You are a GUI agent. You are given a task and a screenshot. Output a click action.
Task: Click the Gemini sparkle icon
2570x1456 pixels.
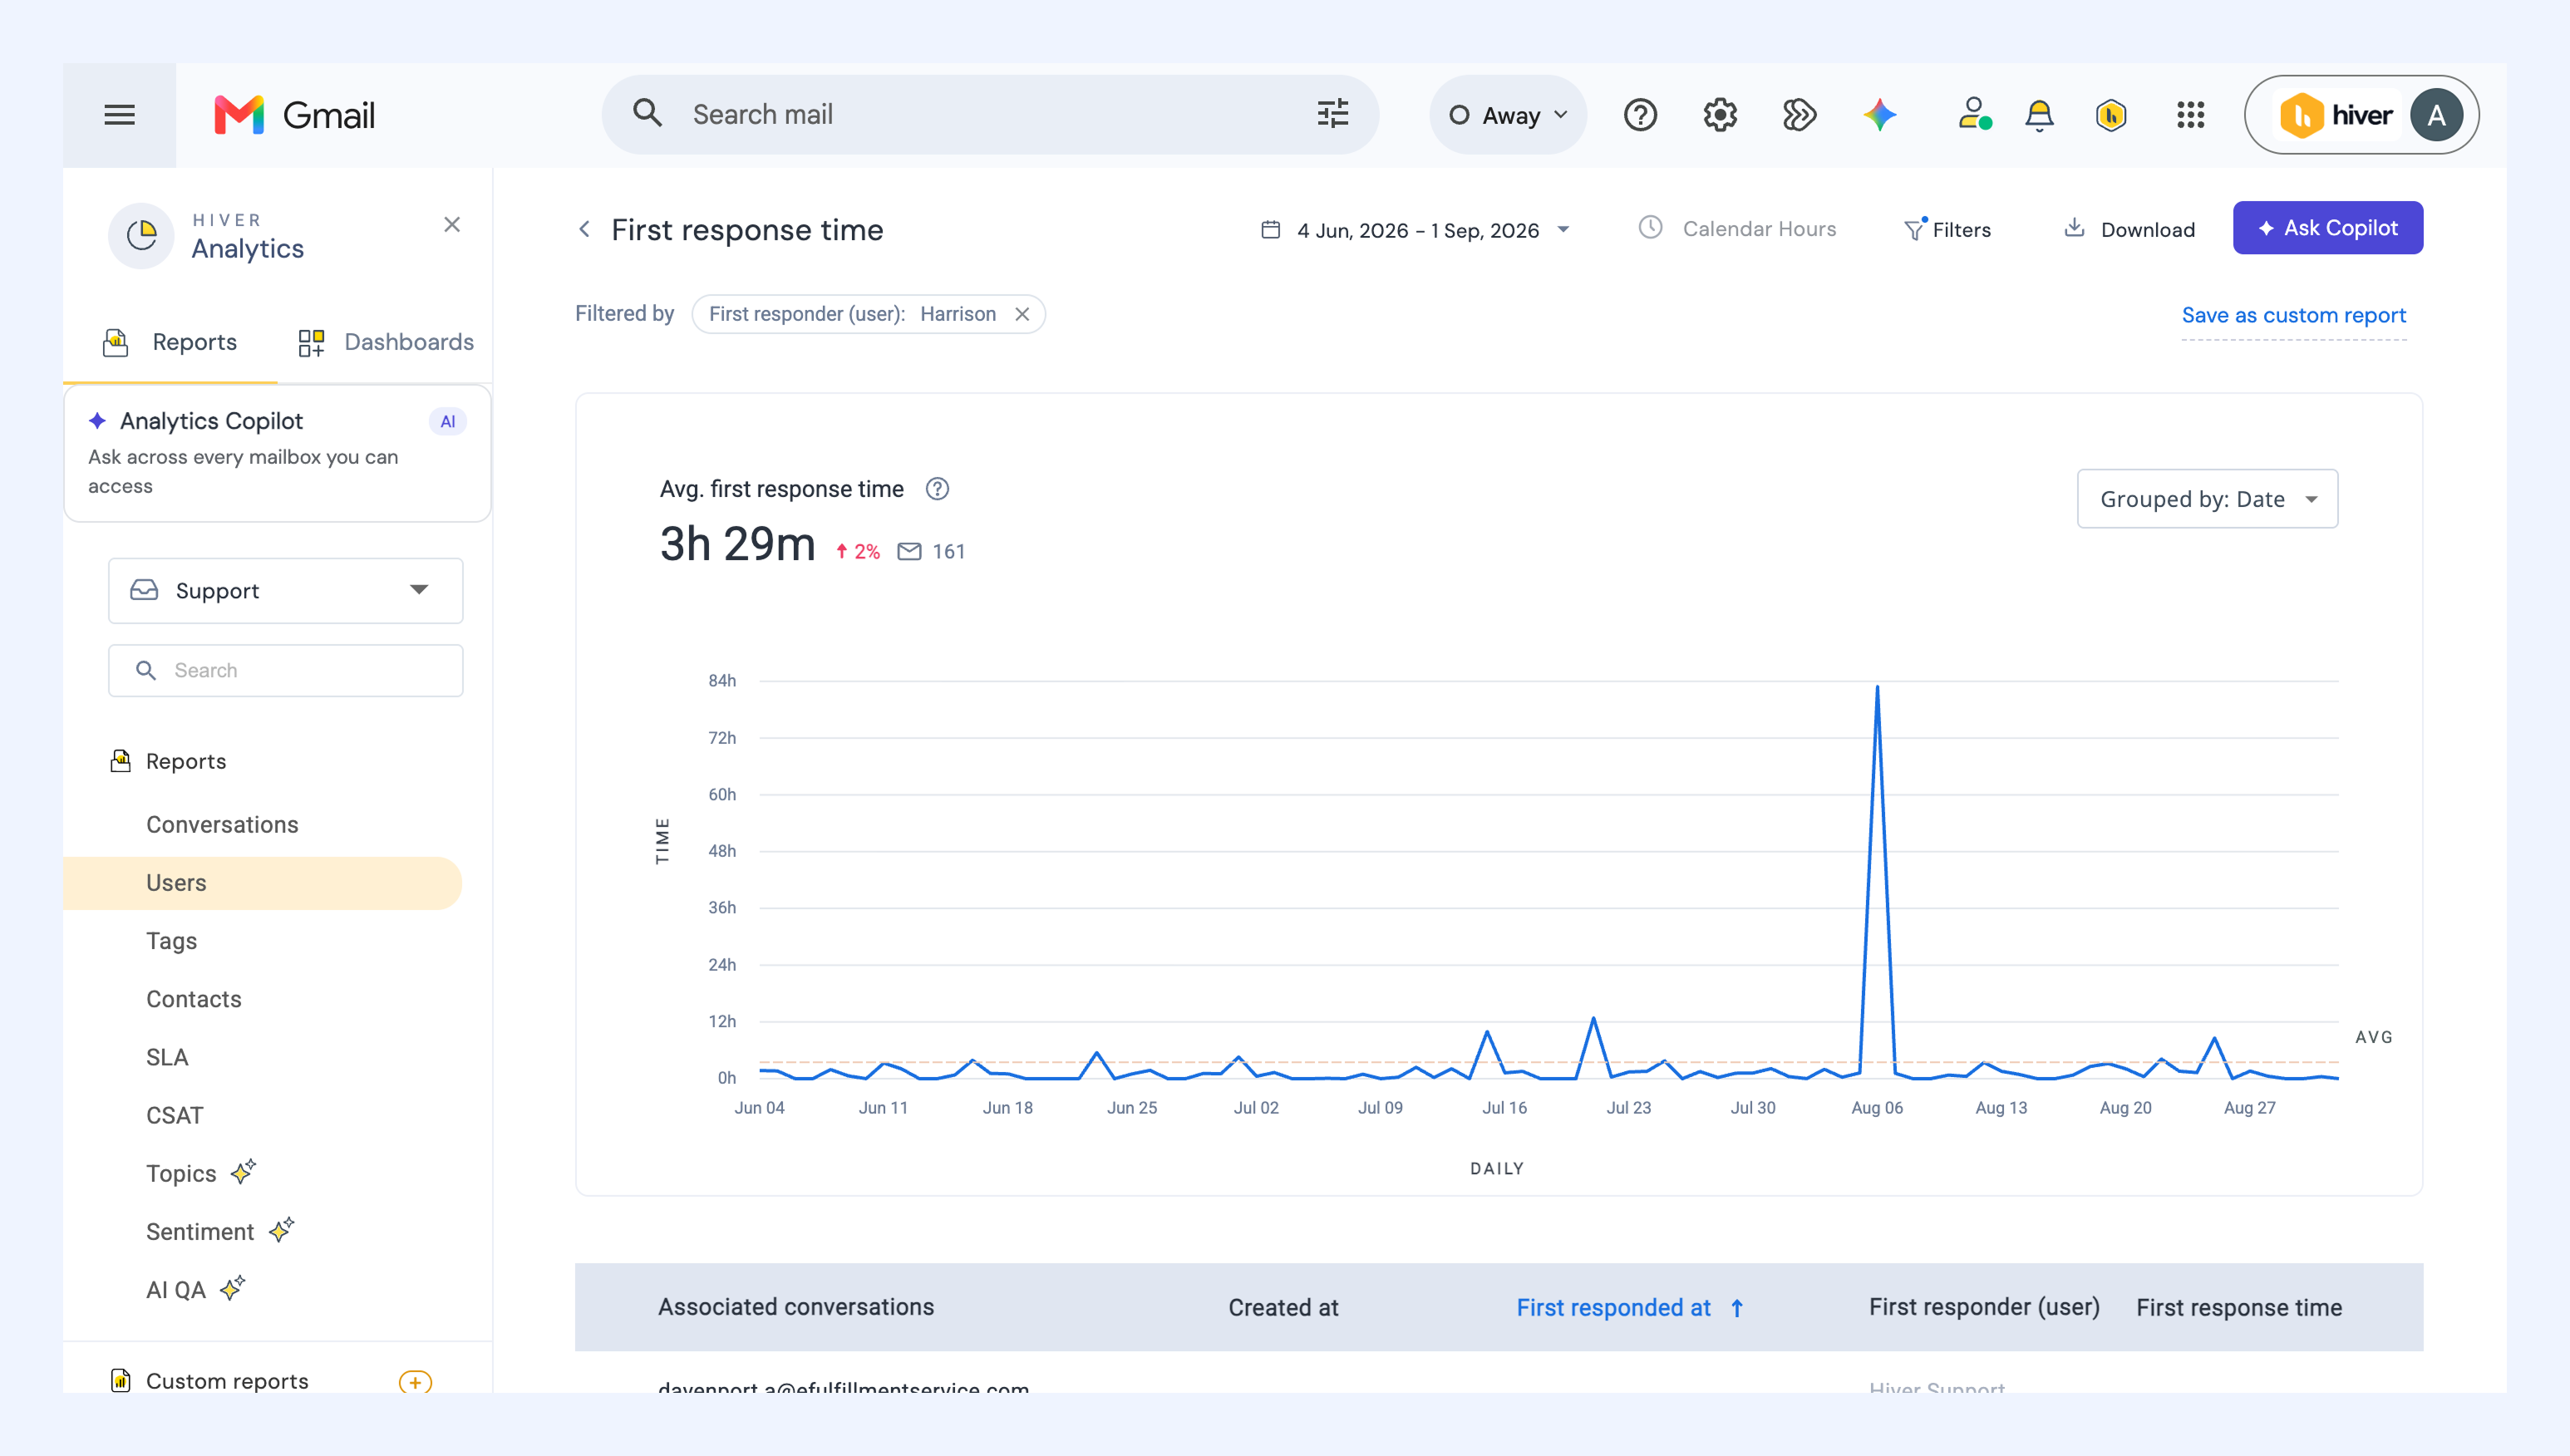tap(1880, 115)
